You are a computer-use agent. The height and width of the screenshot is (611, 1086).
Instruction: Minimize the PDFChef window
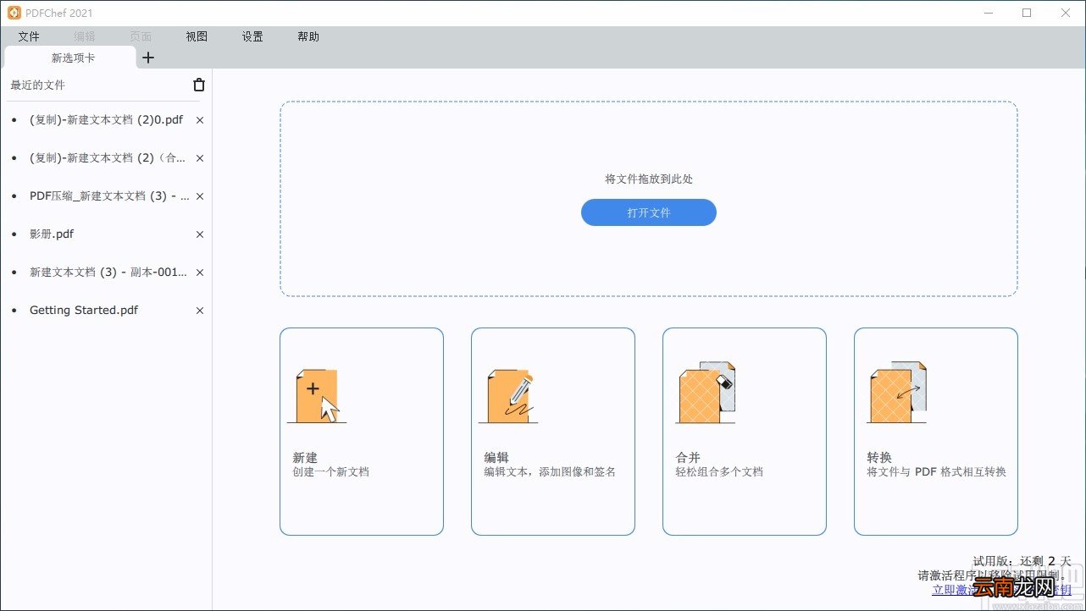[x=988, y=13]
